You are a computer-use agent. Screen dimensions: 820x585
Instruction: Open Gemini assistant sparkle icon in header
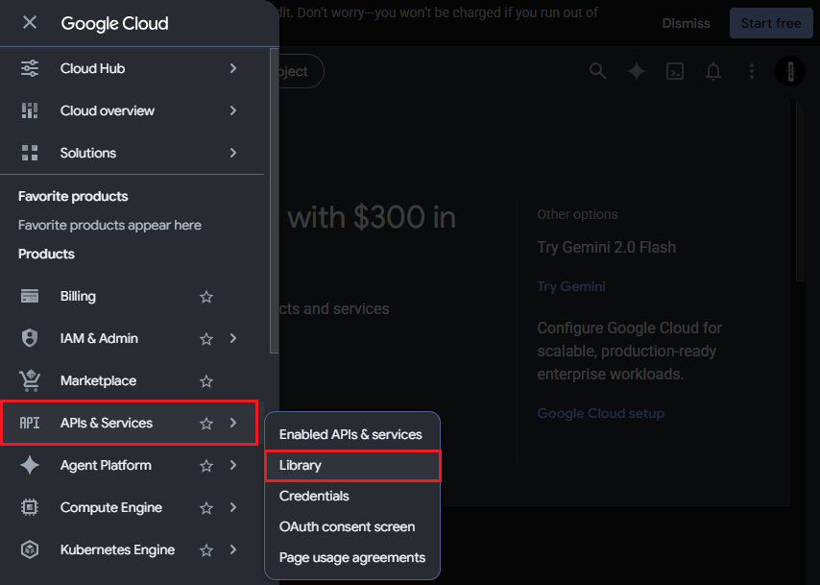pos(637,71)
